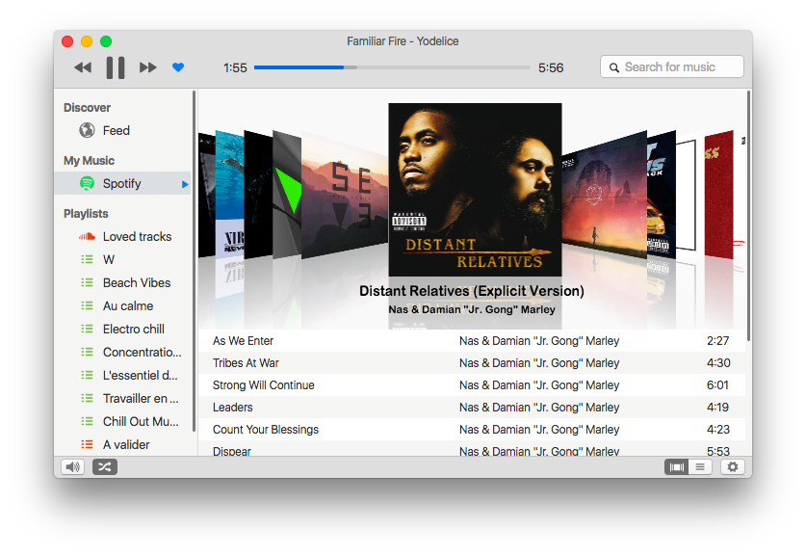Click the SoundCloud icon beside Loved tracks

tap(87, 237)
